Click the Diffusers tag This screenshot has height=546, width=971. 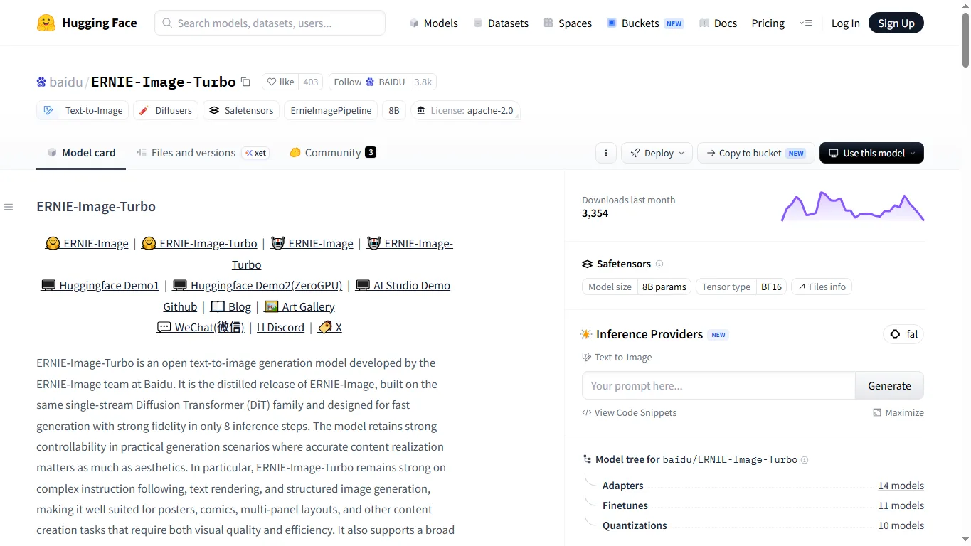(165, 110)
